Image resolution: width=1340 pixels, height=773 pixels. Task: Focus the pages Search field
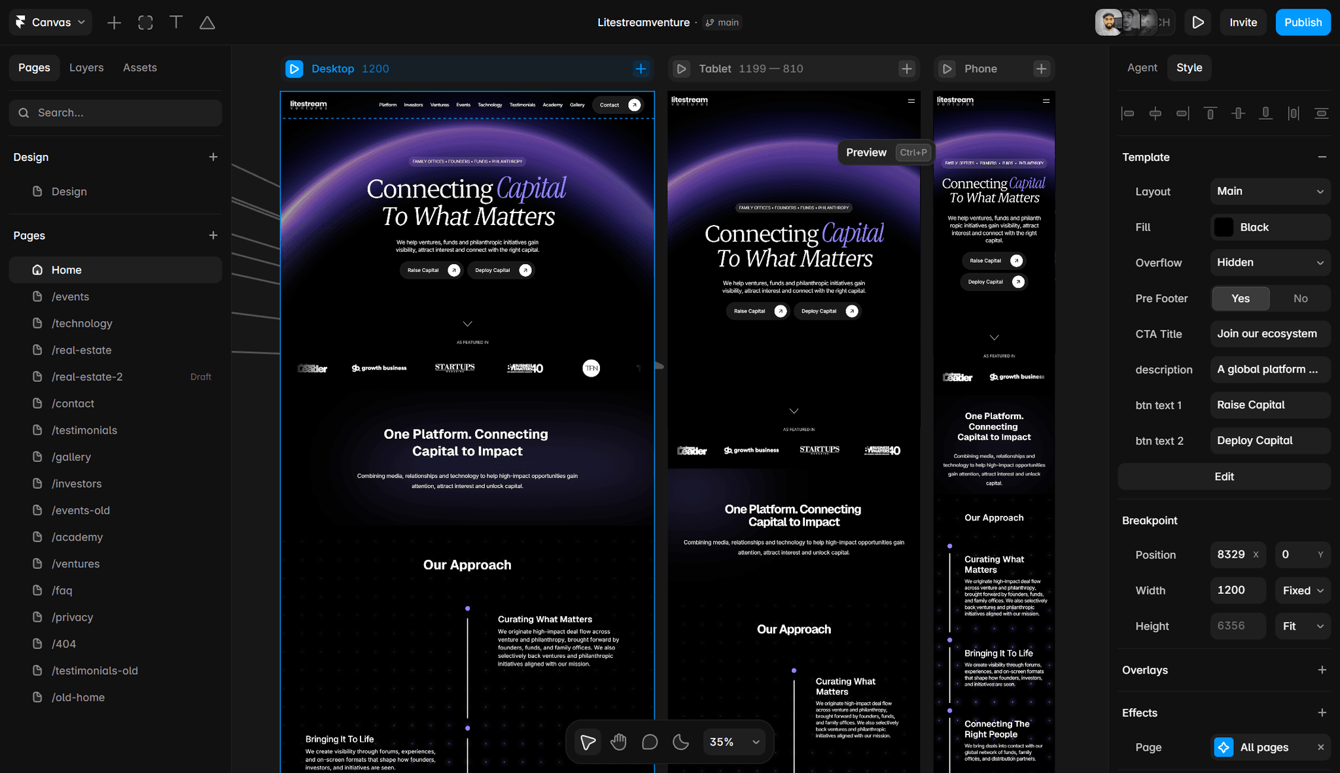pyautogui.click(x=115, y=112)
